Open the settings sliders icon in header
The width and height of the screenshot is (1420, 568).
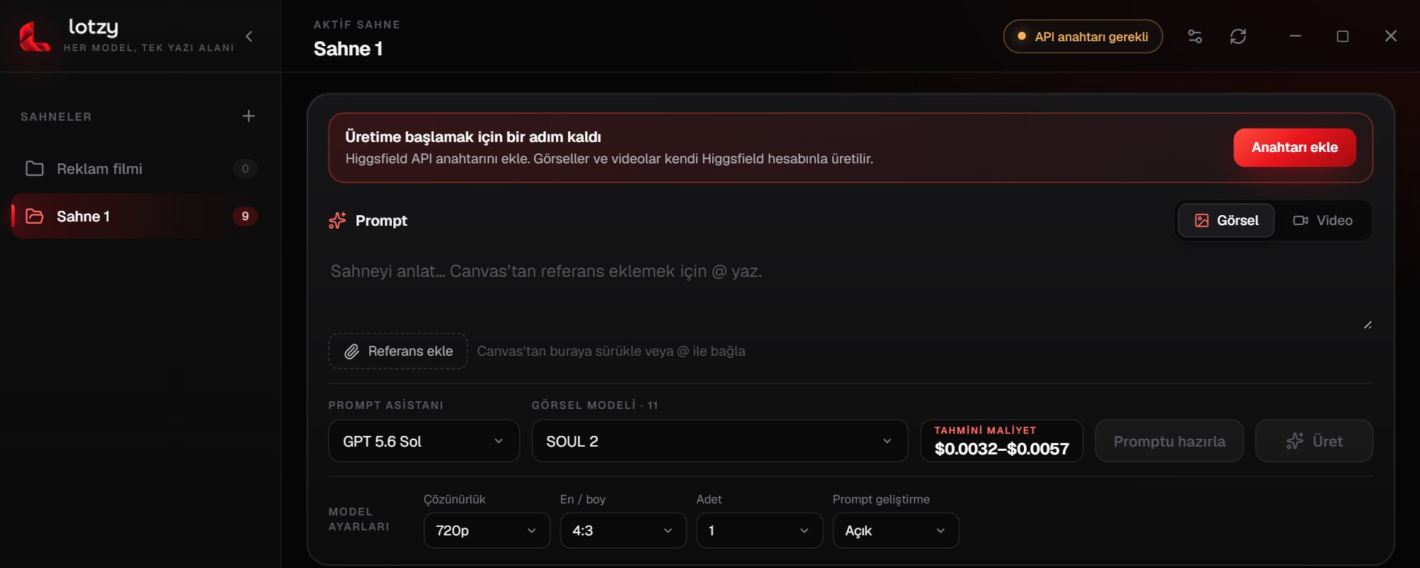[x=1195, y=36]
